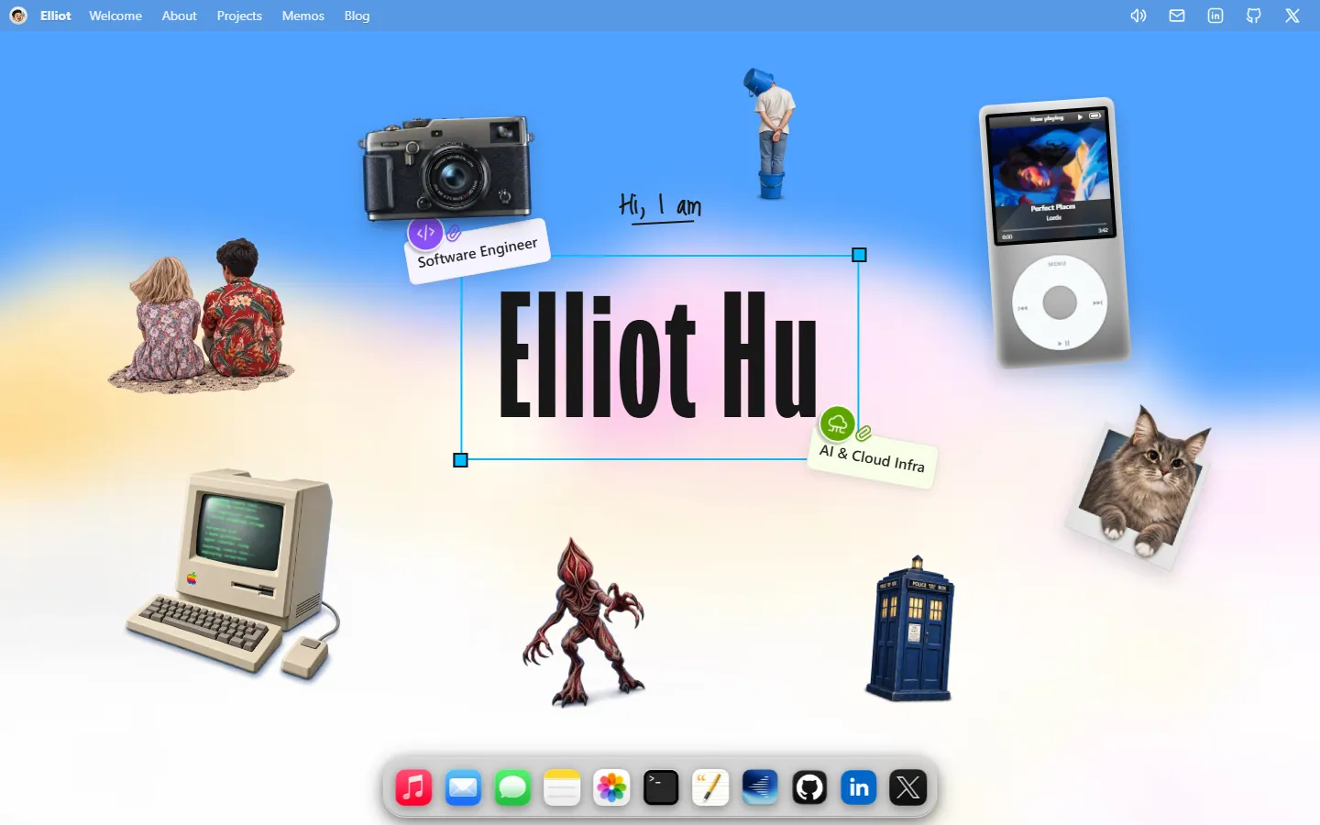Viewport: 1320px width, 825px height.
Task: Open the Mail app in the dock
Action: (463, 787)
